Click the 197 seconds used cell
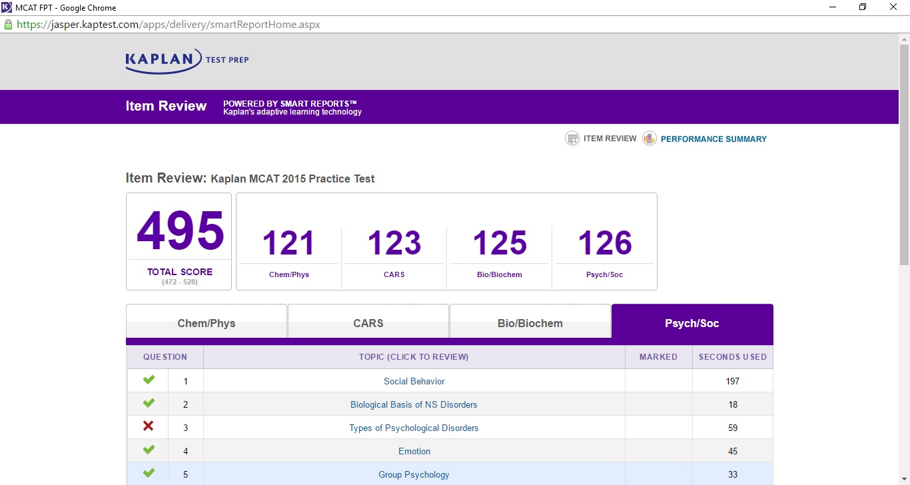The width and height of the screenshot is (910, 485). click(x=733, y=381)
